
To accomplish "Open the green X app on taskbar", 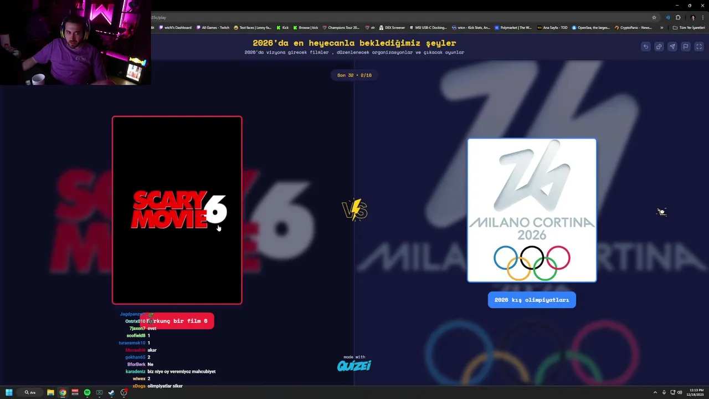I will (x=99, y=392).
